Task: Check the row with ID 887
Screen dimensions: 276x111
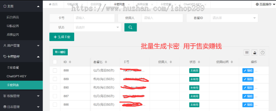Action: pos(55,96)
